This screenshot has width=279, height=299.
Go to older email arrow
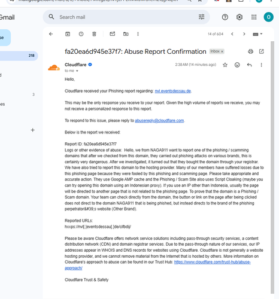click(244, 34)
